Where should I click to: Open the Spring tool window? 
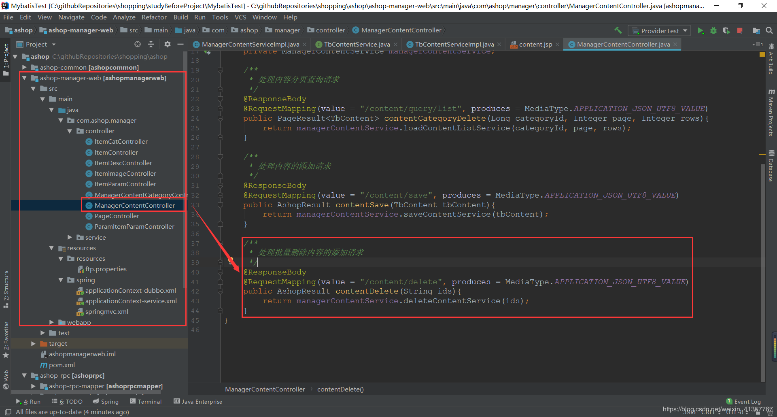pyautogui.click(x=106, y=402)
